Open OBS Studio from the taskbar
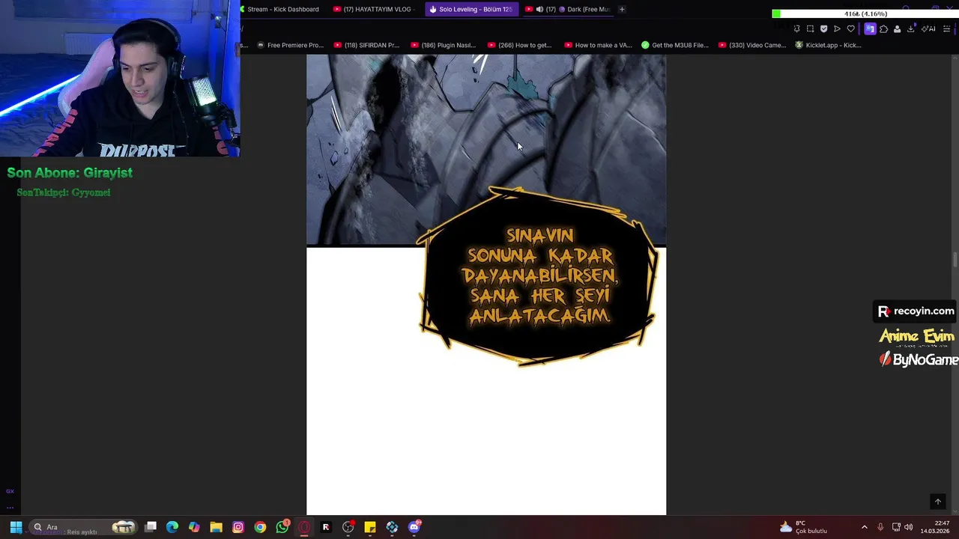Screen dimensions: 959x539 (348, 527)
